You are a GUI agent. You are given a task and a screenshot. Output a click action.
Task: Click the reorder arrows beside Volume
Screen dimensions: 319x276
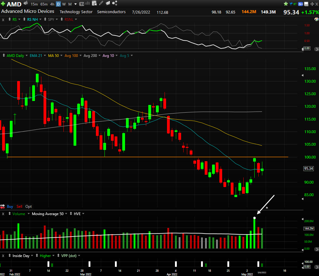click(x=9, y=214)
